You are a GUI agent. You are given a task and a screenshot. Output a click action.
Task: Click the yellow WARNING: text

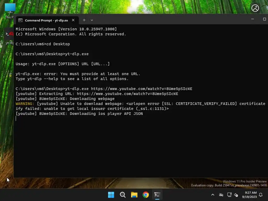tap(25, 104)
